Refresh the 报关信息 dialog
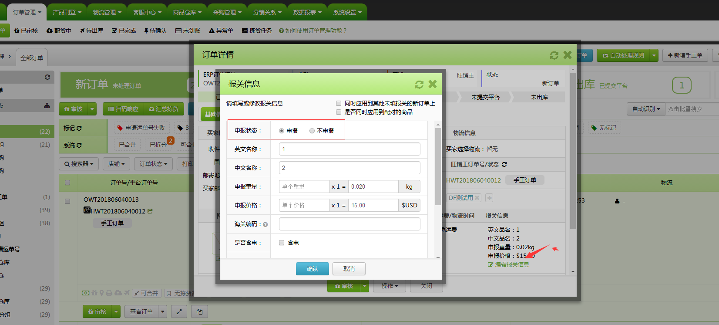The height and width of the screenshot is (325, 719). [419, 84]
